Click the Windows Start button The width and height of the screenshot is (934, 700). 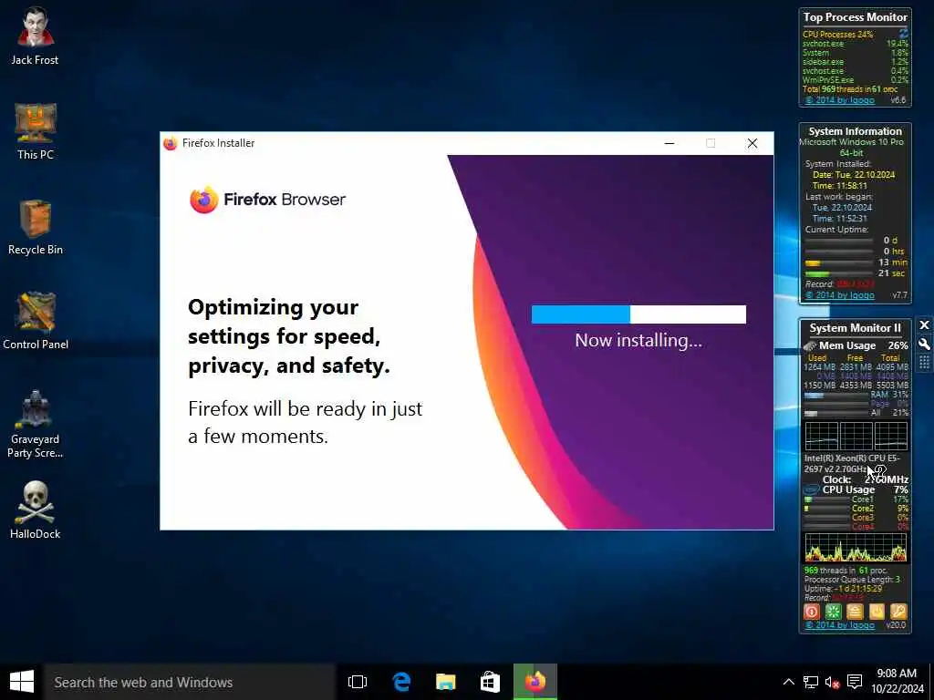tap(22, 682)
